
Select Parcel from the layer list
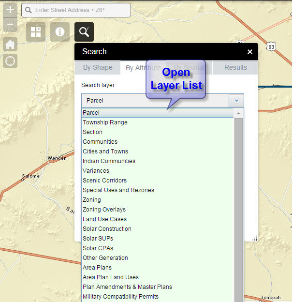coord(157,113)
